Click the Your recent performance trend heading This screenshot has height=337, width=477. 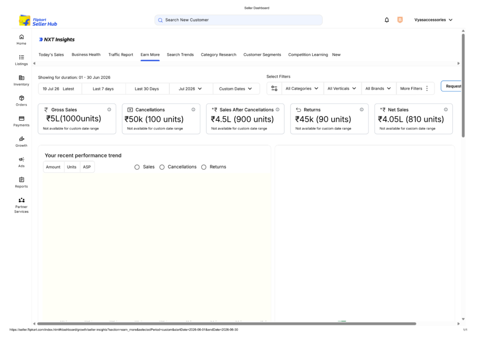pos(83,155)
